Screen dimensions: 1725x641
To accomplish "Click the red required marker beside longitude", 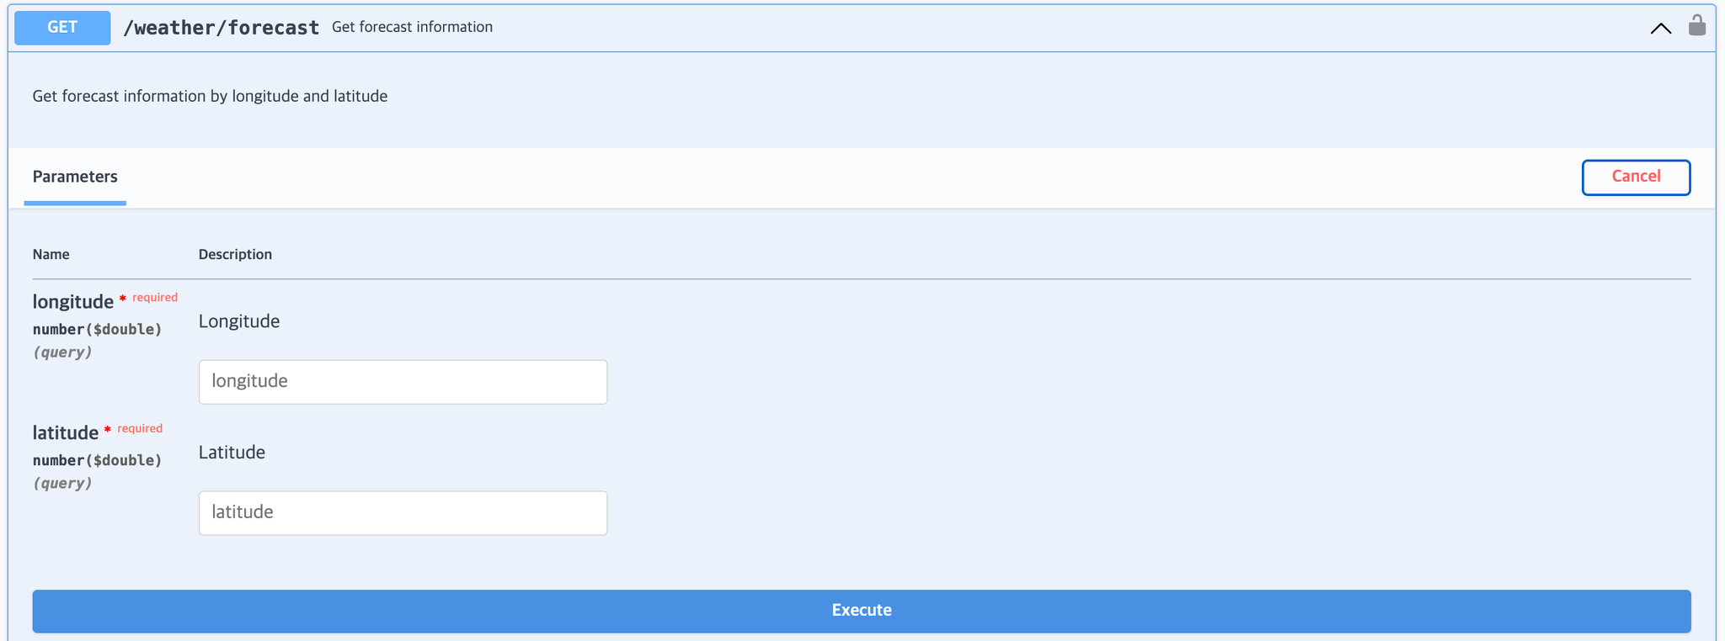I will tap(148, 298).
